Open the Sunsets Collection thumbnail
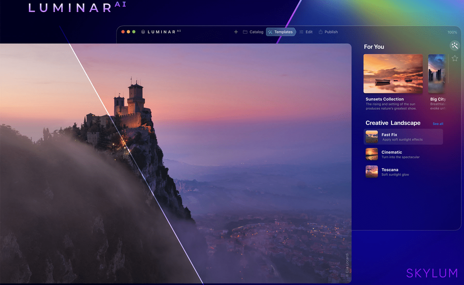 [393, 74]
